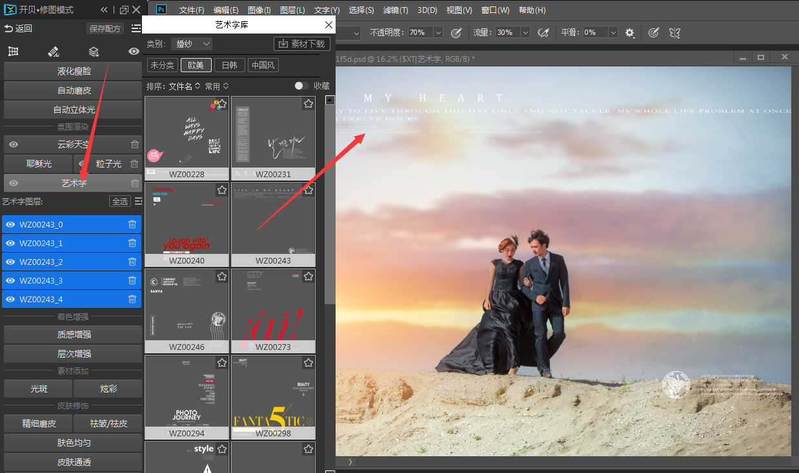Screen dimensions: 799x473
Task: Click the art library scrollbar up arrow
Action: [x=330, y=101]
